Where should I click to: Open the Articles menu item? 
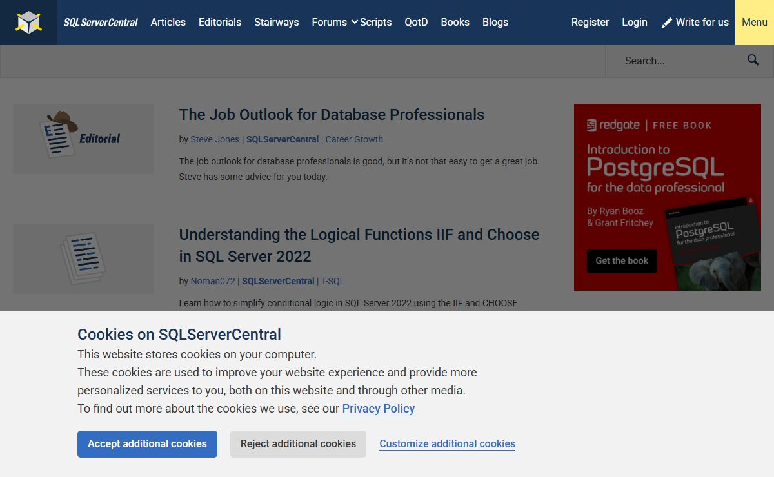pos(168,22)
